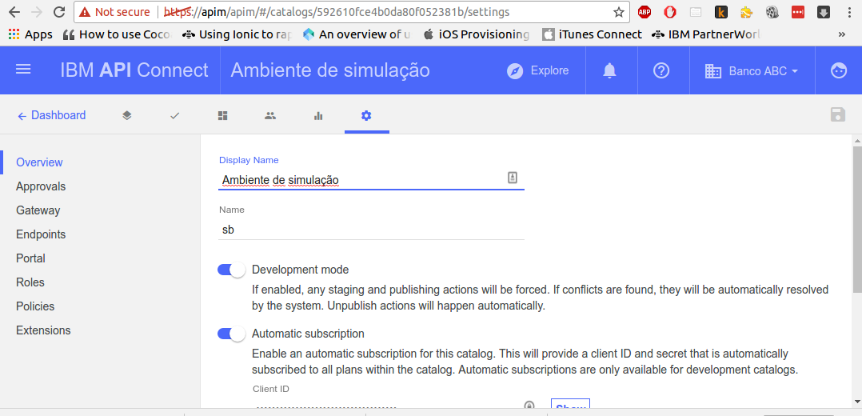The width and height of the screenshot is (862, 416).
Task: Switch to the Community people tab
Action: pos(270,115)
